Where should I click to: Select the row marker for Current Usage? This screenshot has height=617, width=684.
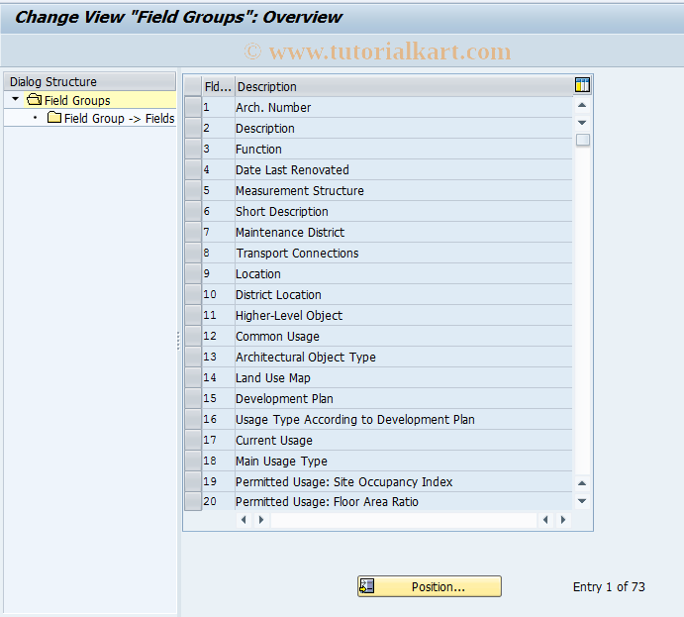click(x=193, y=440)
